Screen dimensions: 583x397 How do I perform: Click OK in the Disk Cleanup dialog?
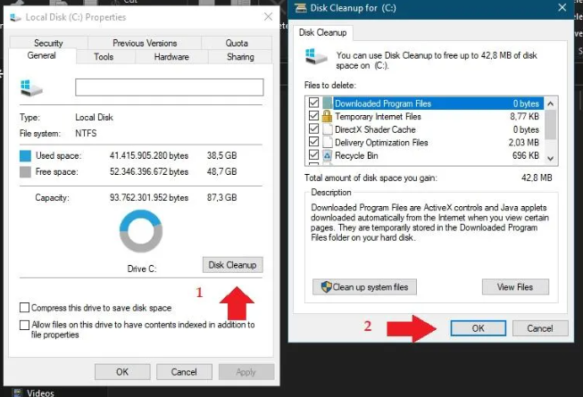click(x=479, y=328)
